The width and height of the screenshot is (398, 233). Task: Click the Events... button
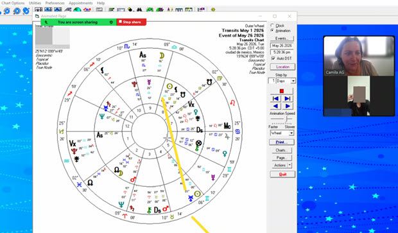[x=282, y=39]
